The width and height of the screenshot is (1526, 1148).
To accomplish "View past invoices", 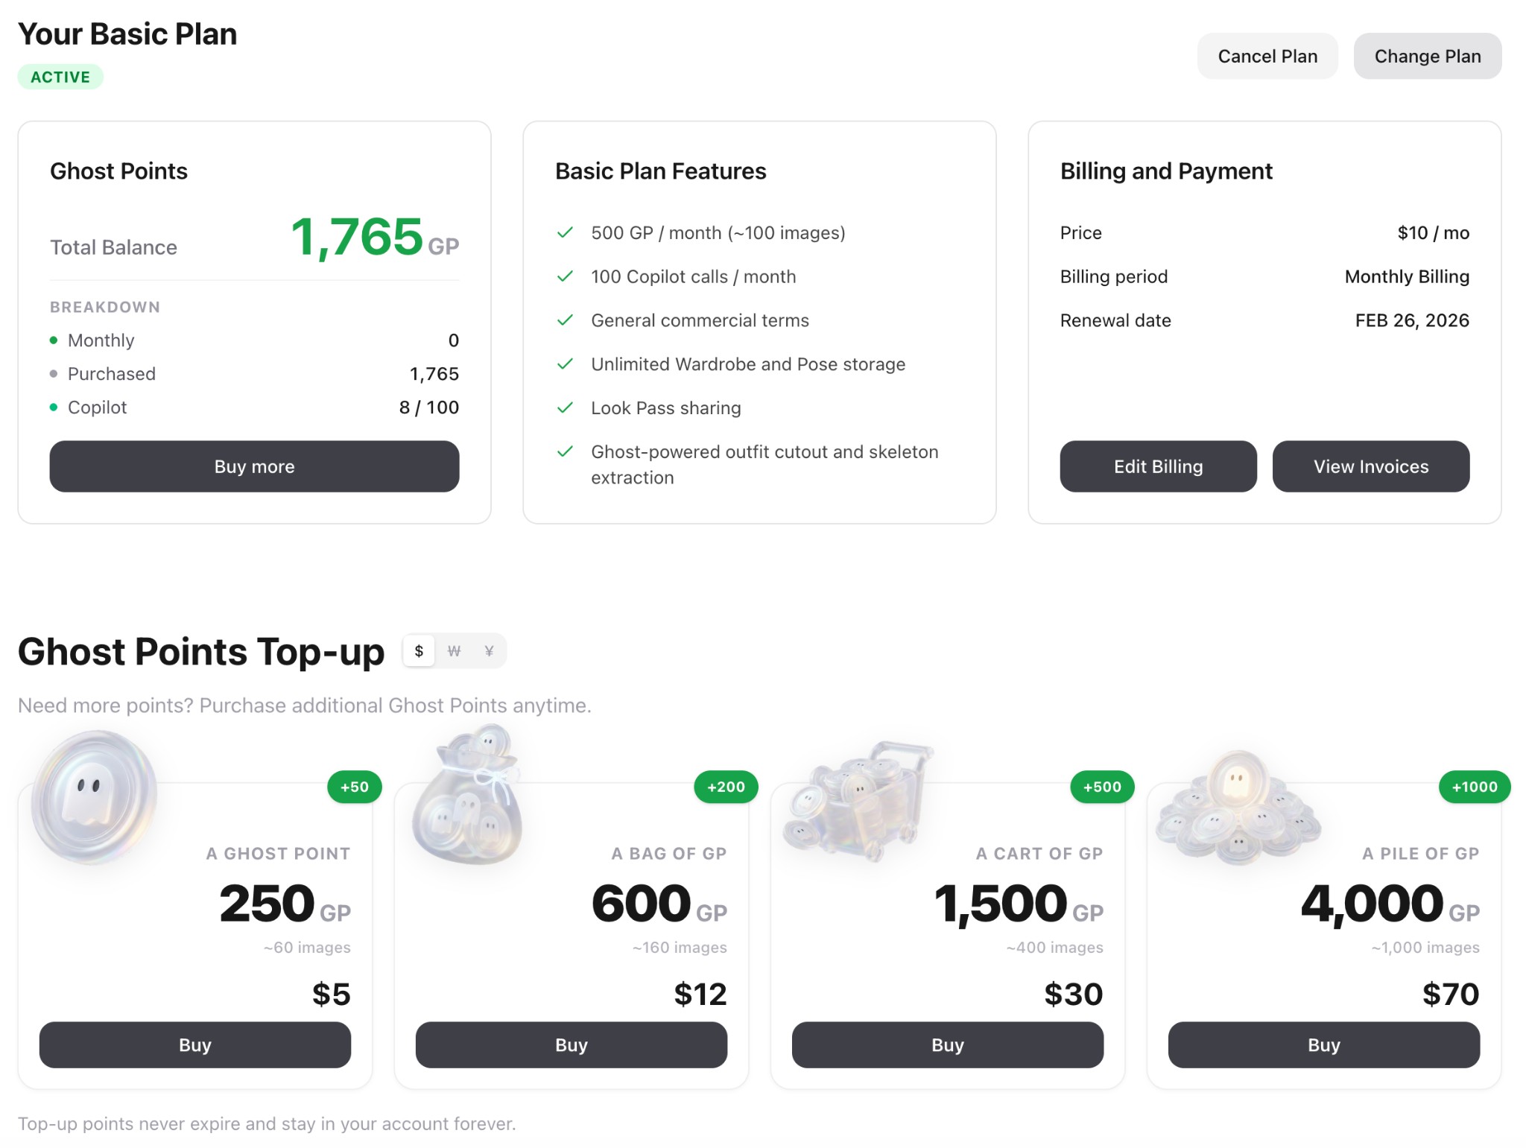I will [1370, 466].
